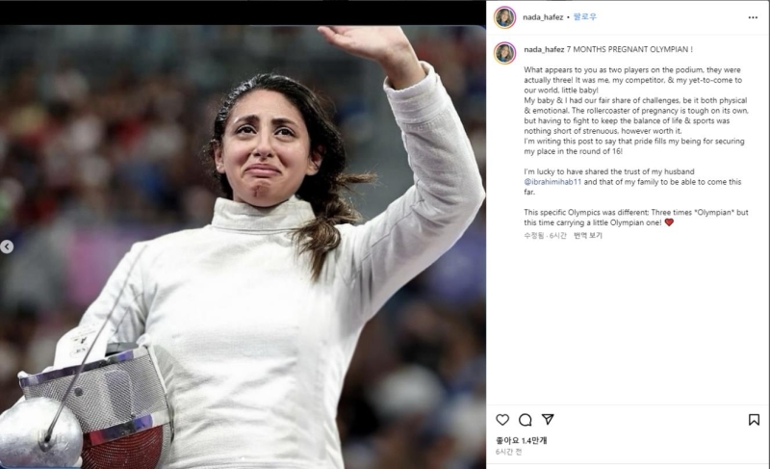770x469 pixels.
Task: Click the red heart emoji in caption
Action: click(x=669, y=222)
